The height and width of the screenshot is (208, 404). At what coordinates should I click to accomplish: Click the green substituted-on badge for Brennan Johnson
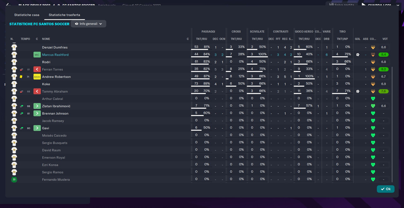[37, 114]
